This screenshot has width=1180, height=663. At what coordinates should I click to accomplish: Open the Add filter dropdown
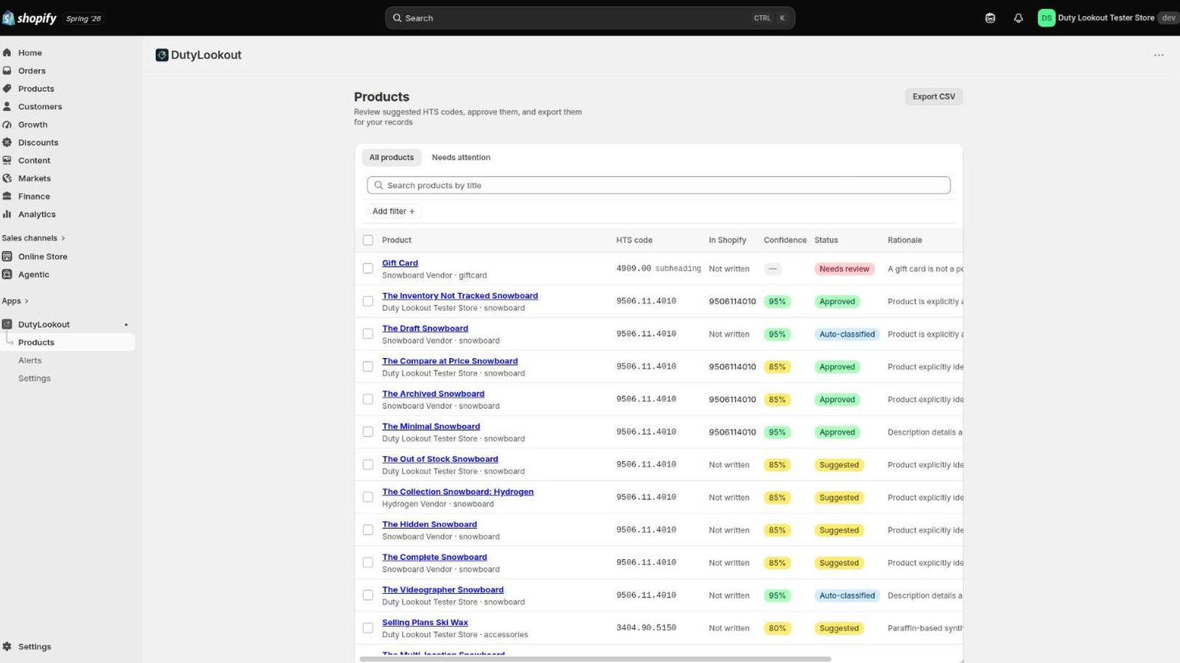coord(394,211)
